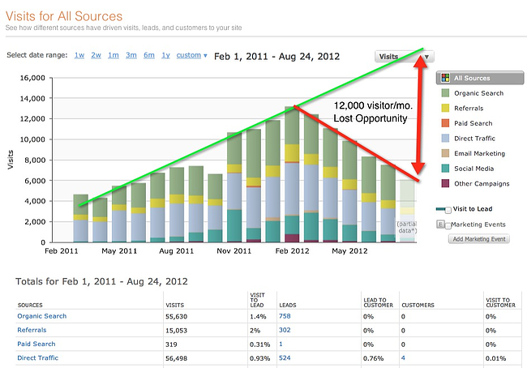The image size is (527, 368).
Task: Toggle the Marketing Events checkbox
Action: pyautogui.click(x=448, y=226)
